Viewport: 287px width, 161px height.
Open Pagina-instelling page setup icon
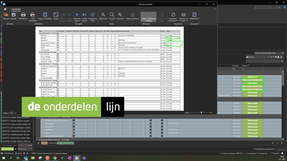[x=45, y=15]
